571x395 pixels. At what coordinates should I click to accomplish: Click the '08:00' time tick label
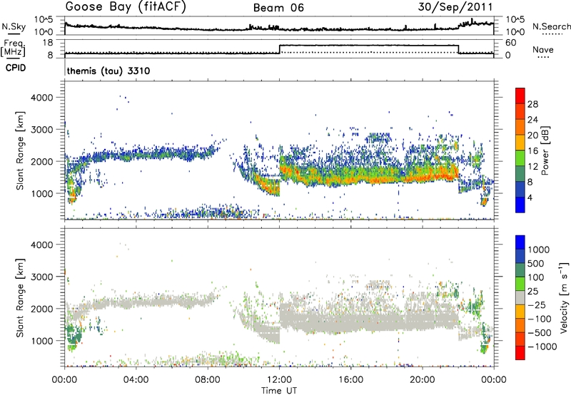208,380
